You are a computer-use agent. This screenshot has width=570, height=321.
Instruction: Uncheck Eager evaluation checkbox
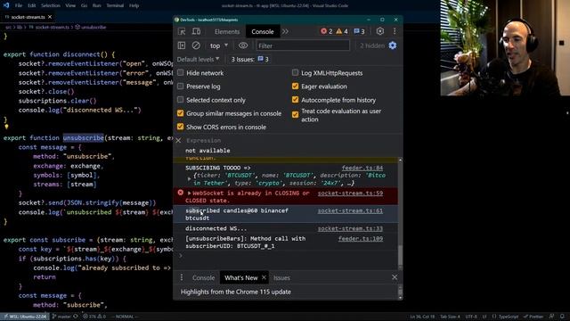(x=295, y=86)
